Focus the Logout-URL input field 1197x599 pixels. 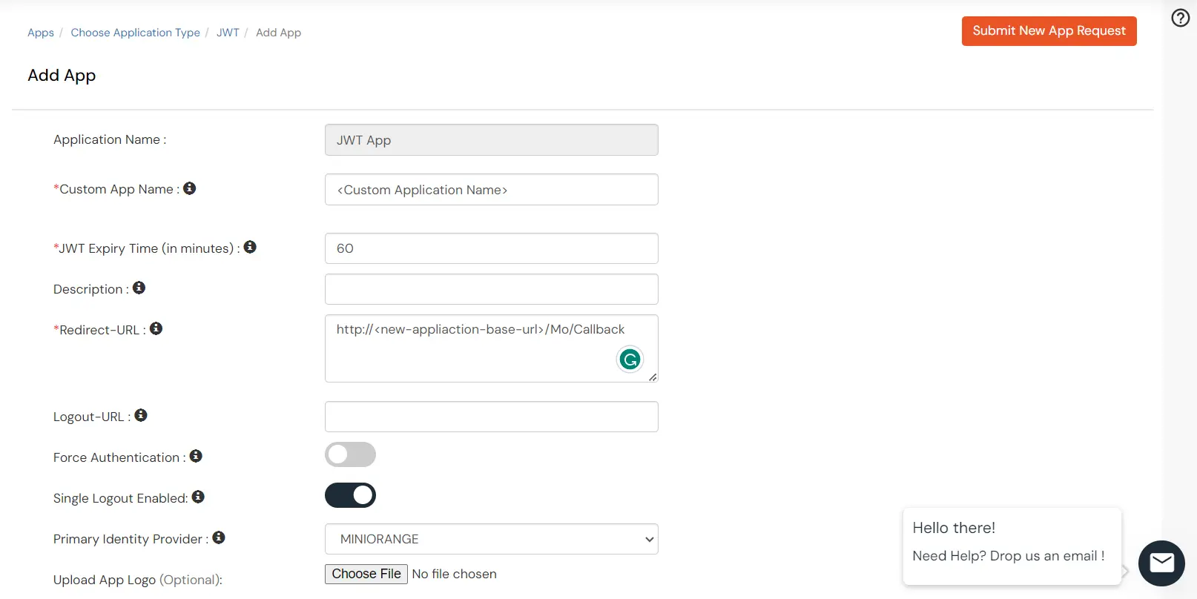tap(492, 417)
